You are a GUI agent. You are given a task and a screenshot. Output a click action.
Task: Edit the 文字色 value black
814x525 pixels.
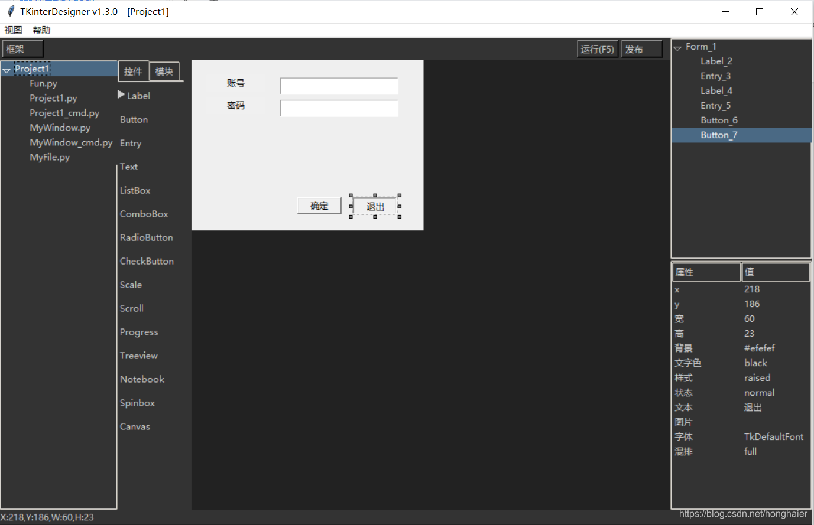755,363
